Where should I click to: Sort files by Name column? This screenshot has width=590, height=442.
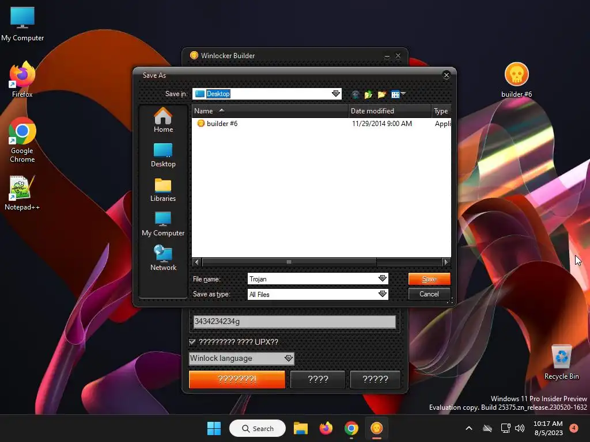270,111
